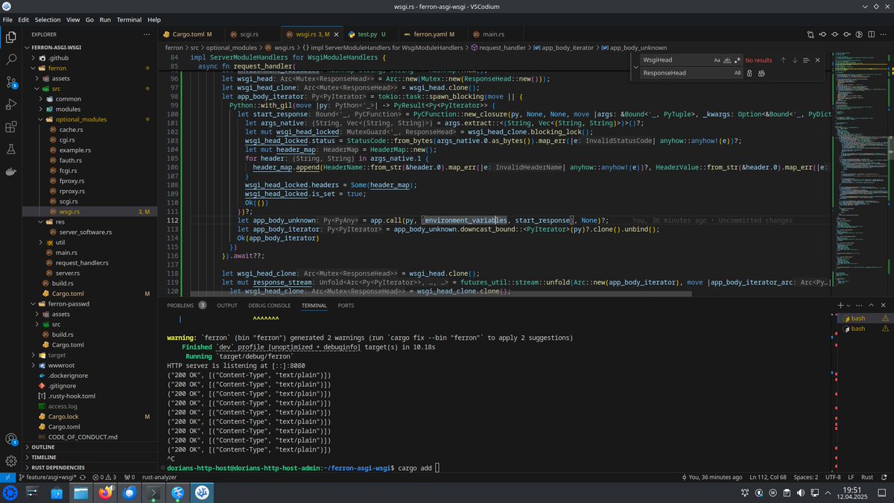Switch to the DEBUG CONSOLE panel tab
Image resolution: width=894 pixels, height=503 pixels.
[x=270, y=306]
